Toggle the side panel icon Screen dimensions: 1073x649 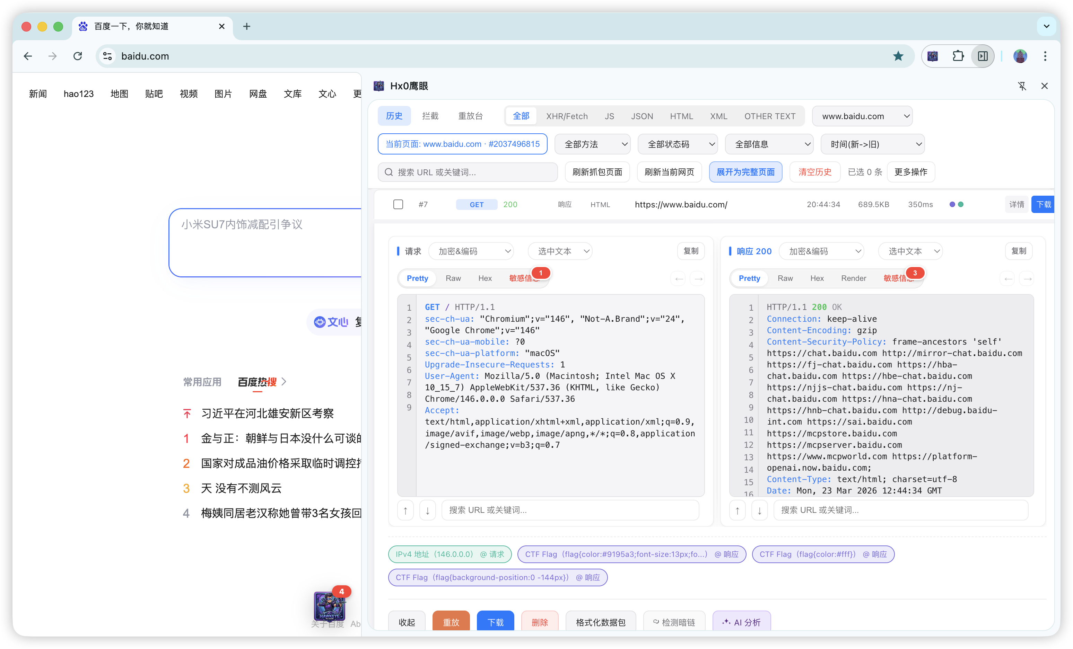point(983,56)
